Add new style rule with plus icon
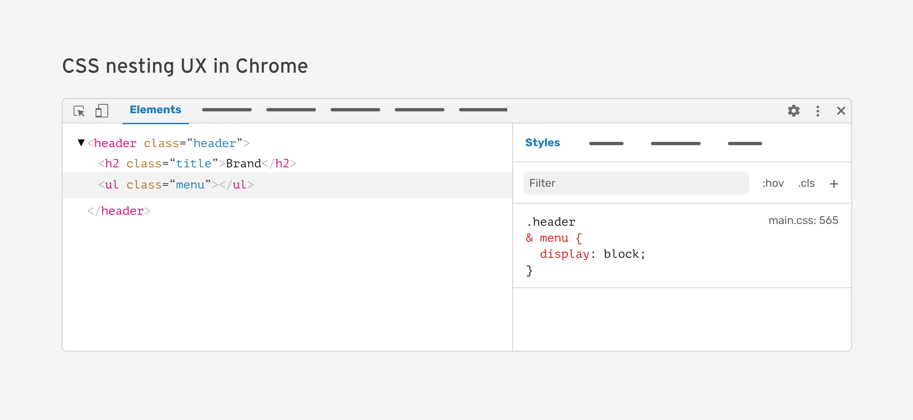 click(x=834, y=184)
